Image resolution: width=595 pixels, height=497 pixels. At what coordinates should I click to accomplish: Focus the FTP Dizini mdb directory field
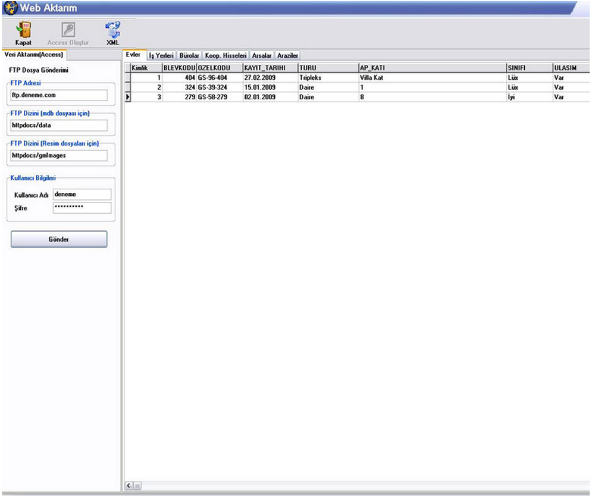coord(59,126)
